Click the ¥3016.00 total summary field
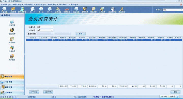183x99 pixels. tap(63, 86)
